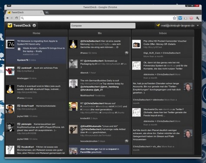Click the TweetDeck yellow bird logo
206x163 pixels.
point(10,26)
